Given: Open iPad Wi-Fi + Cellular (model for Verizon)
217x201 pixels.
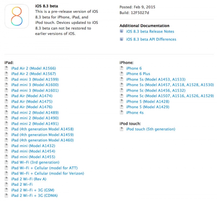Looking at the screenshot, I should point(47,174).
